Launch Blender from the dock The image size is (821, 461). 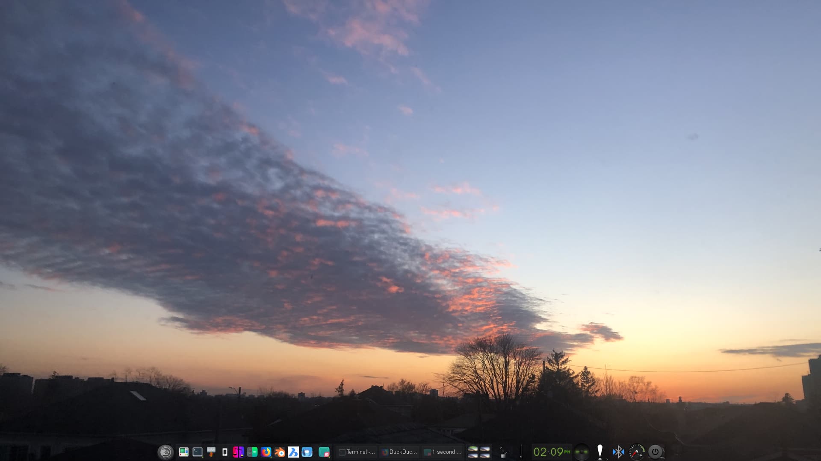pos(280,452)
